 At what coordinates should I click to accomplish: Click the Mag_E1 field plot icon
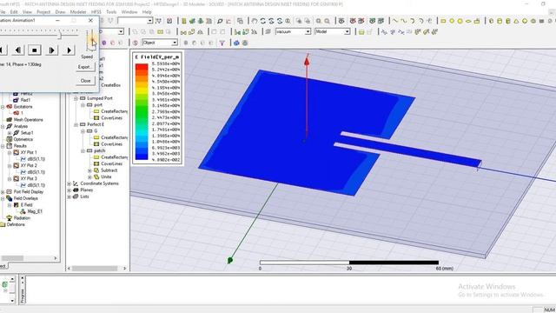pyautogui.click(x=23, y=211)
